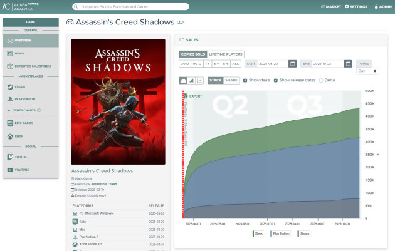
Task: Open the End date calendar picker
Action: [347, 64]
